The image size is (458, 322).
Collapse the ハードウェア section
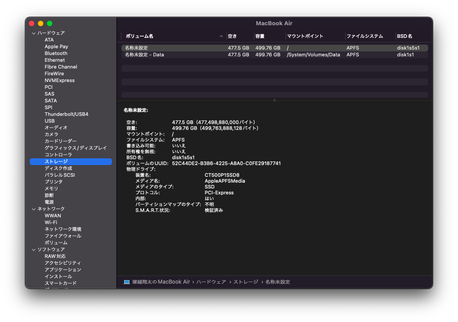point(33,33)
